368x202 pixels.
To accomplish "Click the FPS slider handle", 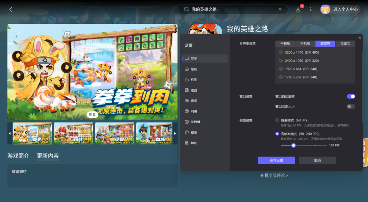I will click(293, 145).
